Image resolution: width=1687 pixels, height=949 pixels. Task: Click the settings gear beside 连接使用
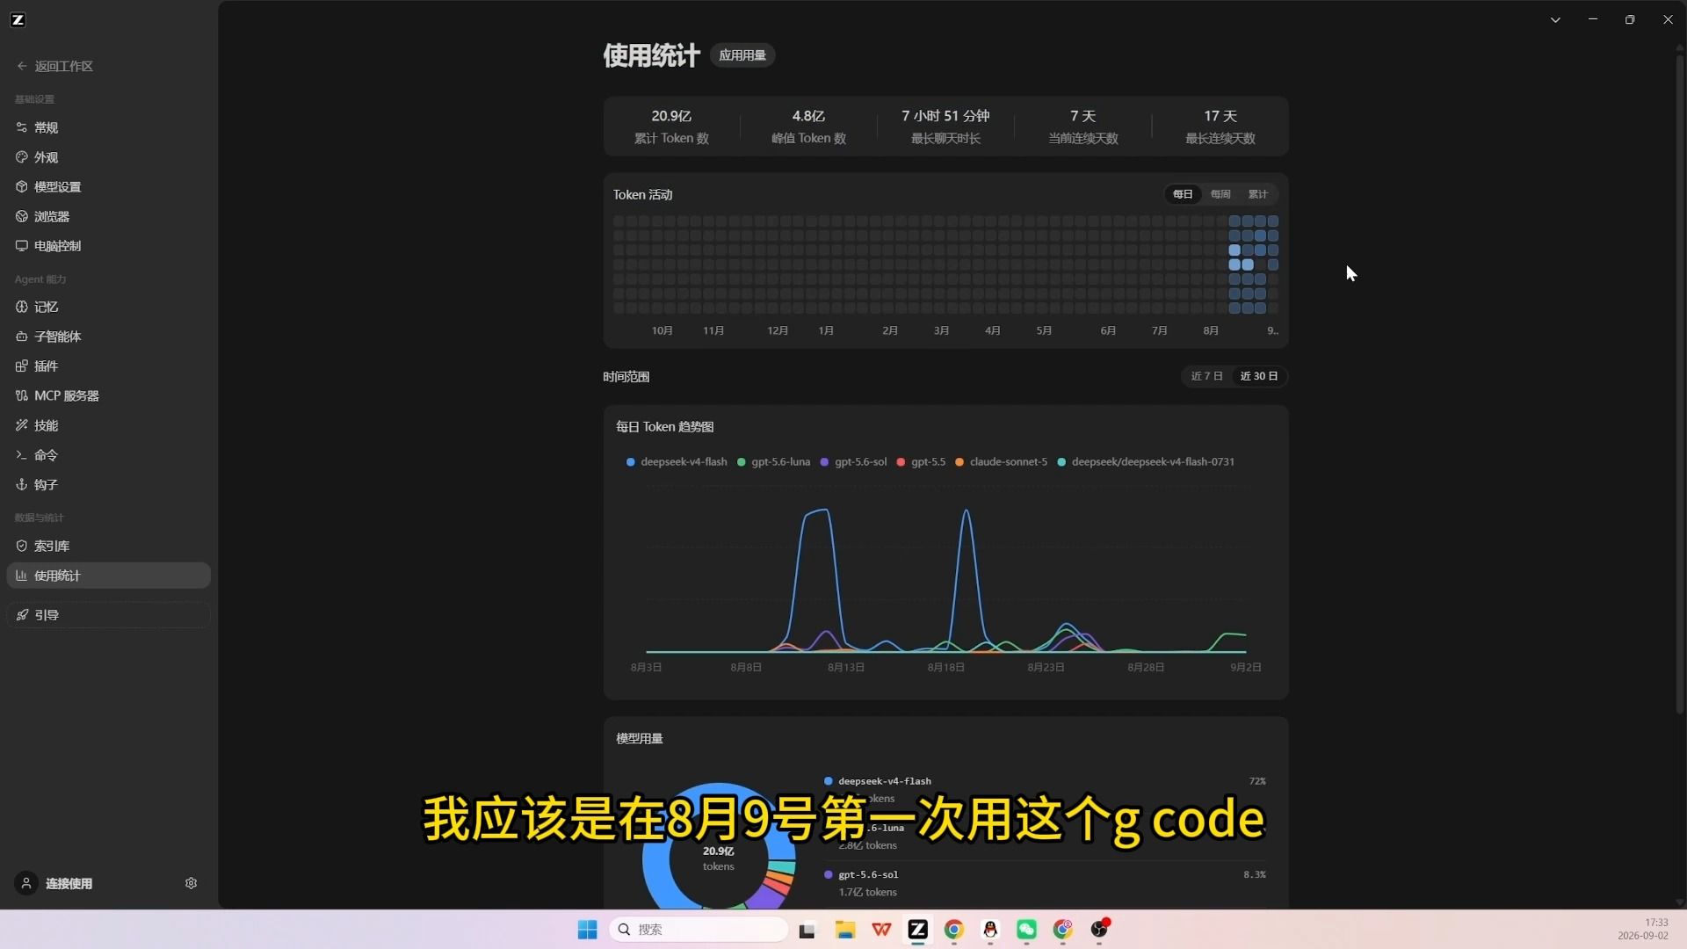tap(191, 883)
